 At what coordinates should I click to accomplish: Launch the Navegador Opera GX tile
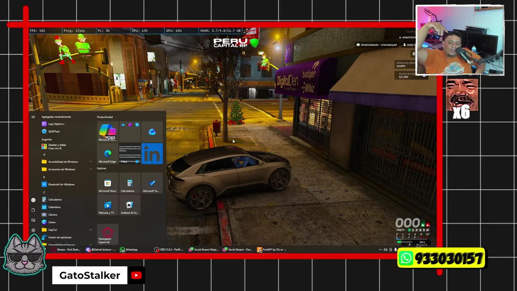coord(107,234)
